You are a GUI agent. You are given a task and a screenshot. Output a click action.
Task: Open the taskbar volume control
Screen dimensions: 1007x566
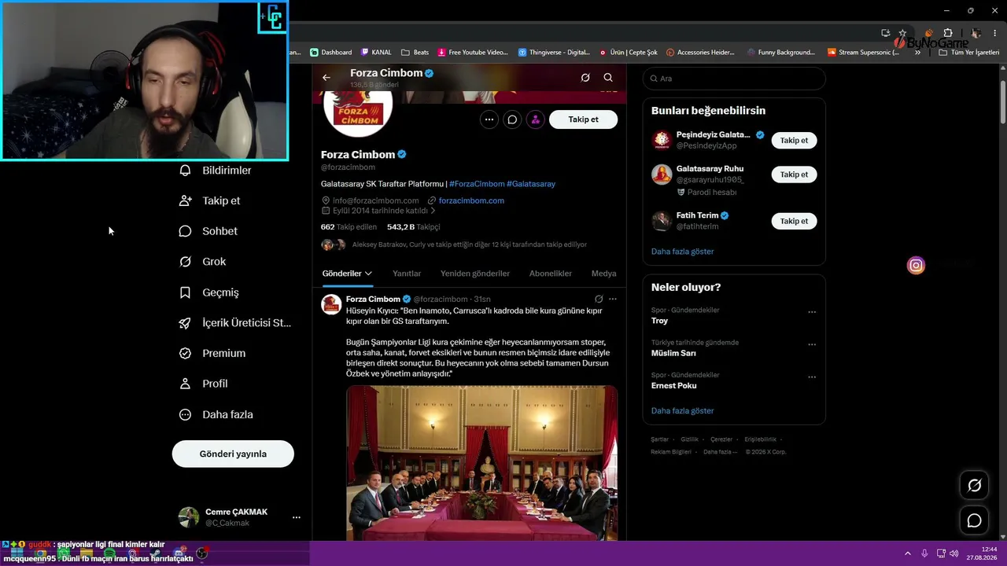(x=954, y=553)
